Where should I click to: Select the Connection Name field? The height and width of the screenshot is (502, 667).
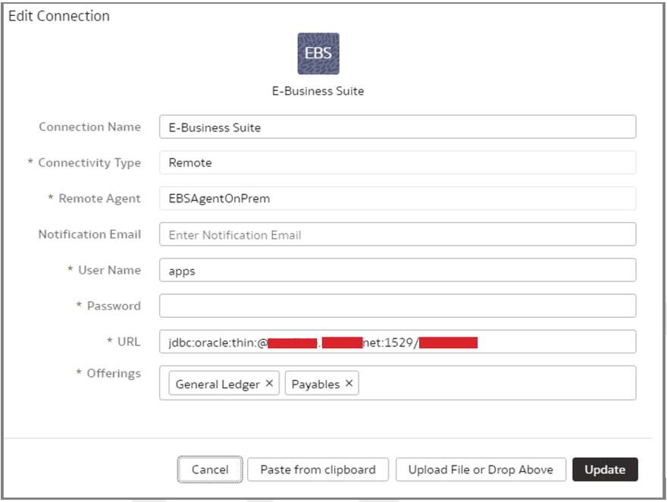tap(398, 127)
